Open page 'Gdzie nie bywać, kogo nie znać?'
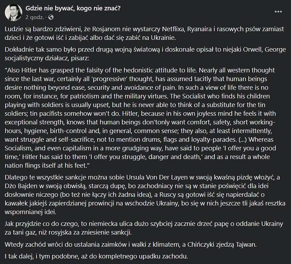This screenshot has height=264, width=291. (73, 8)
